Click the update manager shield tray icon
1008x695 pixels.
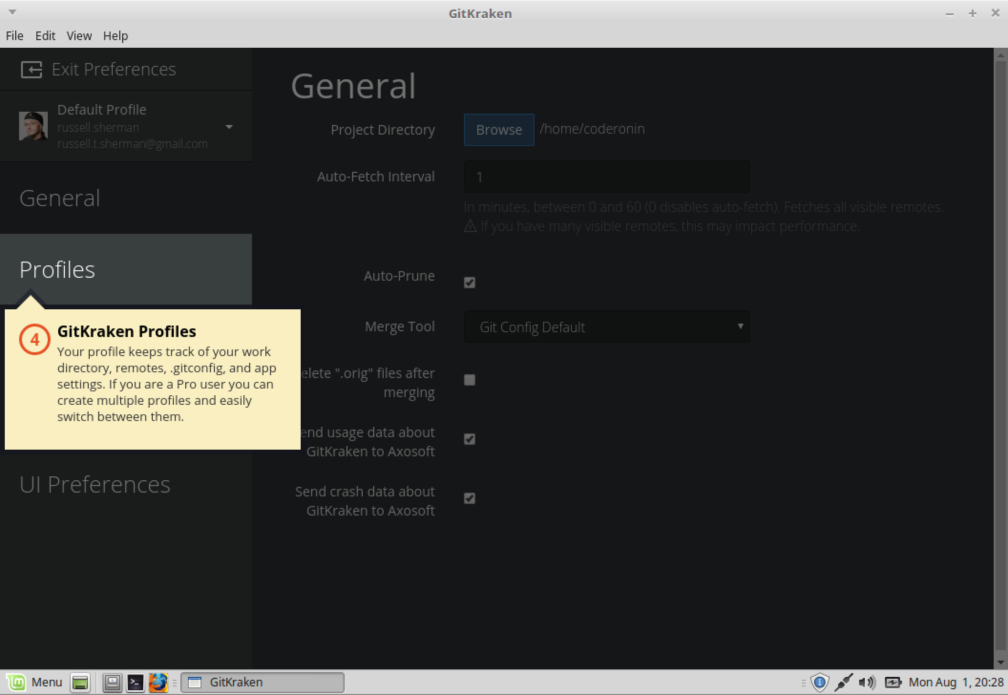pyautogui.click(x=819, y=682)
